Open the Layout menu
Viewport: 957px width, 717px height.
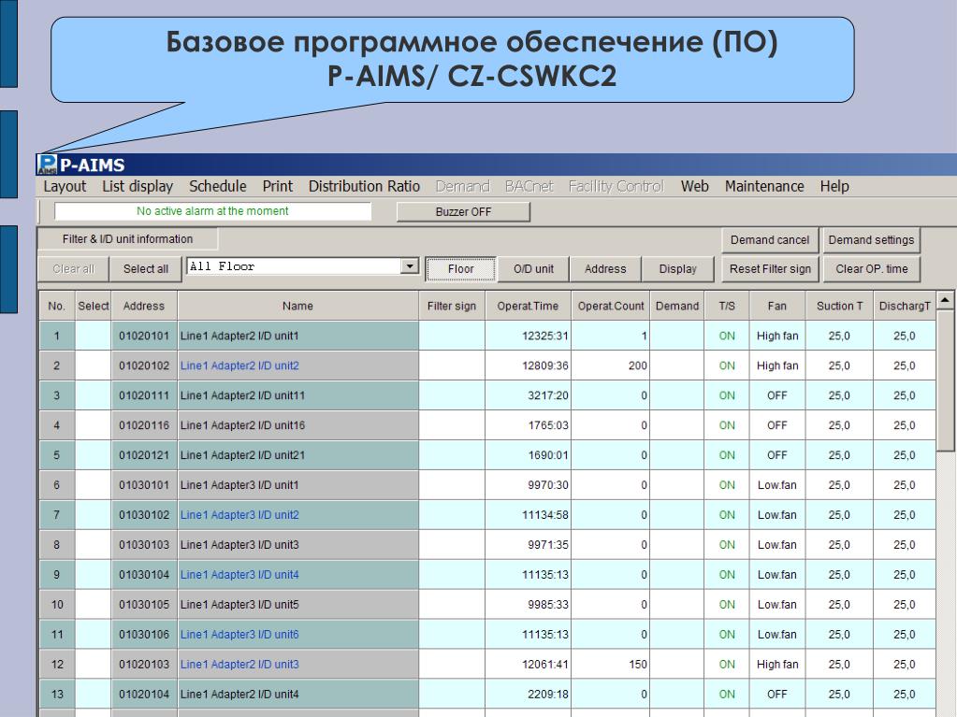point(65,186)
